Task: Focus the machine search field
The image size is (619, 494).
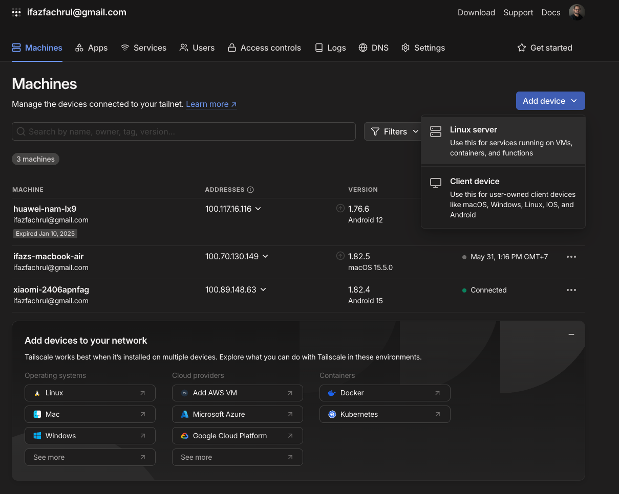Action: [x=184, y=131]
